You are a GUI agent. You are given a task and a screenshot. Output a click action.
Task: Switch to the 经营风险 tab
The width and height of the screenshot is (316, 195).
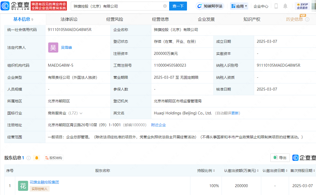(x=115, y=19)
